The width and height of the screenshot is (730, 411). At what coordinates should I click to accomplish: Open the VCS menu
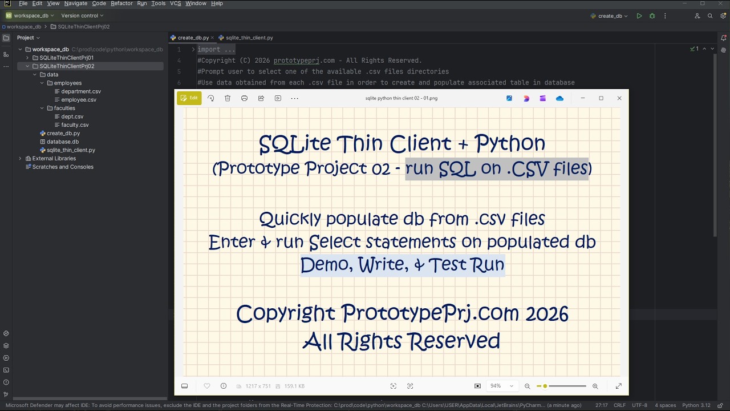(x=176, y=3)
